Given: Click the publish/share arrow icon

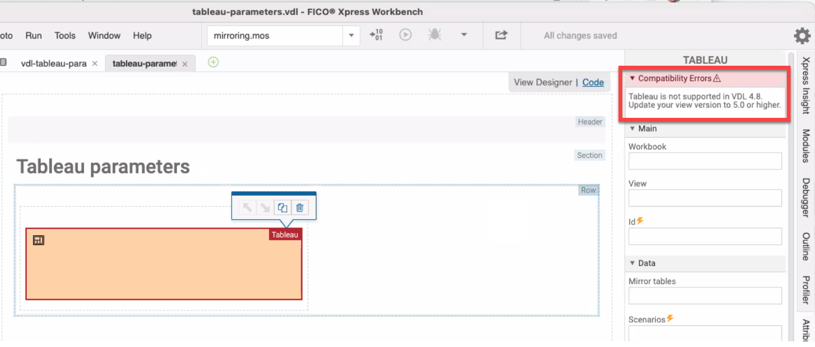Looking at the screenshot, I should coord(501,35).
